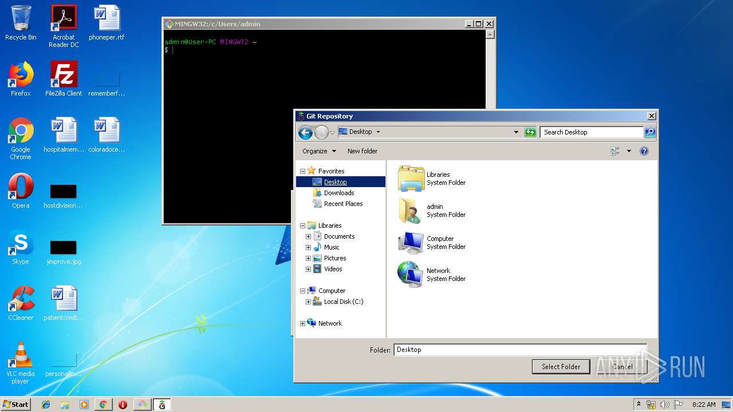This screenshot has width=733, height=412.
Task: Select the hospitalmem document on desktop
Action: click(64, 135)
